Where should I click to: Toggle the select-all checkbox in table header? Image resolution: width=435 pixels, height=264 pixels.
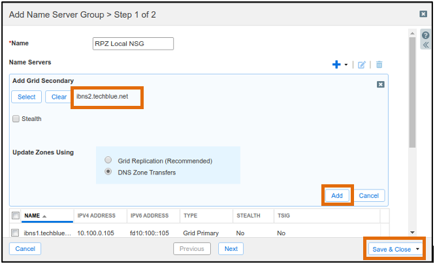pos(16,216)
